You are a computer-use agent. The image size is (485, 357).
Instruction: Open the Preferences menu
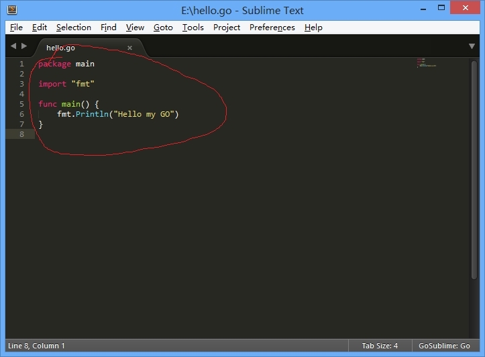272,28
